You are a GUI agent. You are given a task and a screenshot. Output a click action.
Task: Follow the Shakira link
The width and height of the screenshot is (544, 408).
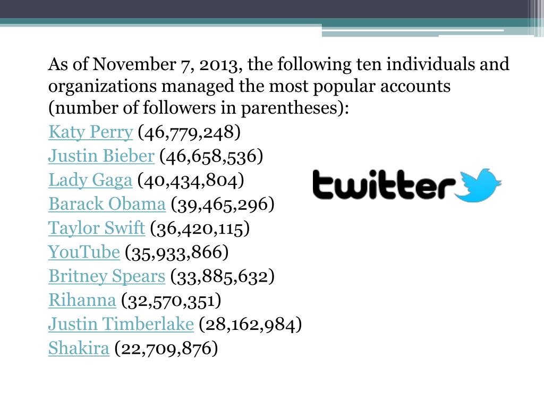point(79,348)
